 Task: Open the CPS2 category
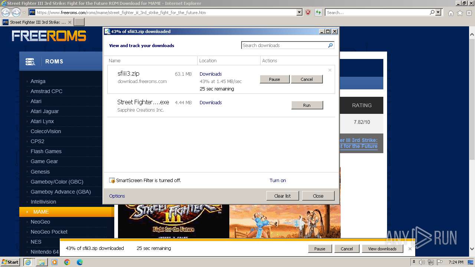click(x=37, y=141)
